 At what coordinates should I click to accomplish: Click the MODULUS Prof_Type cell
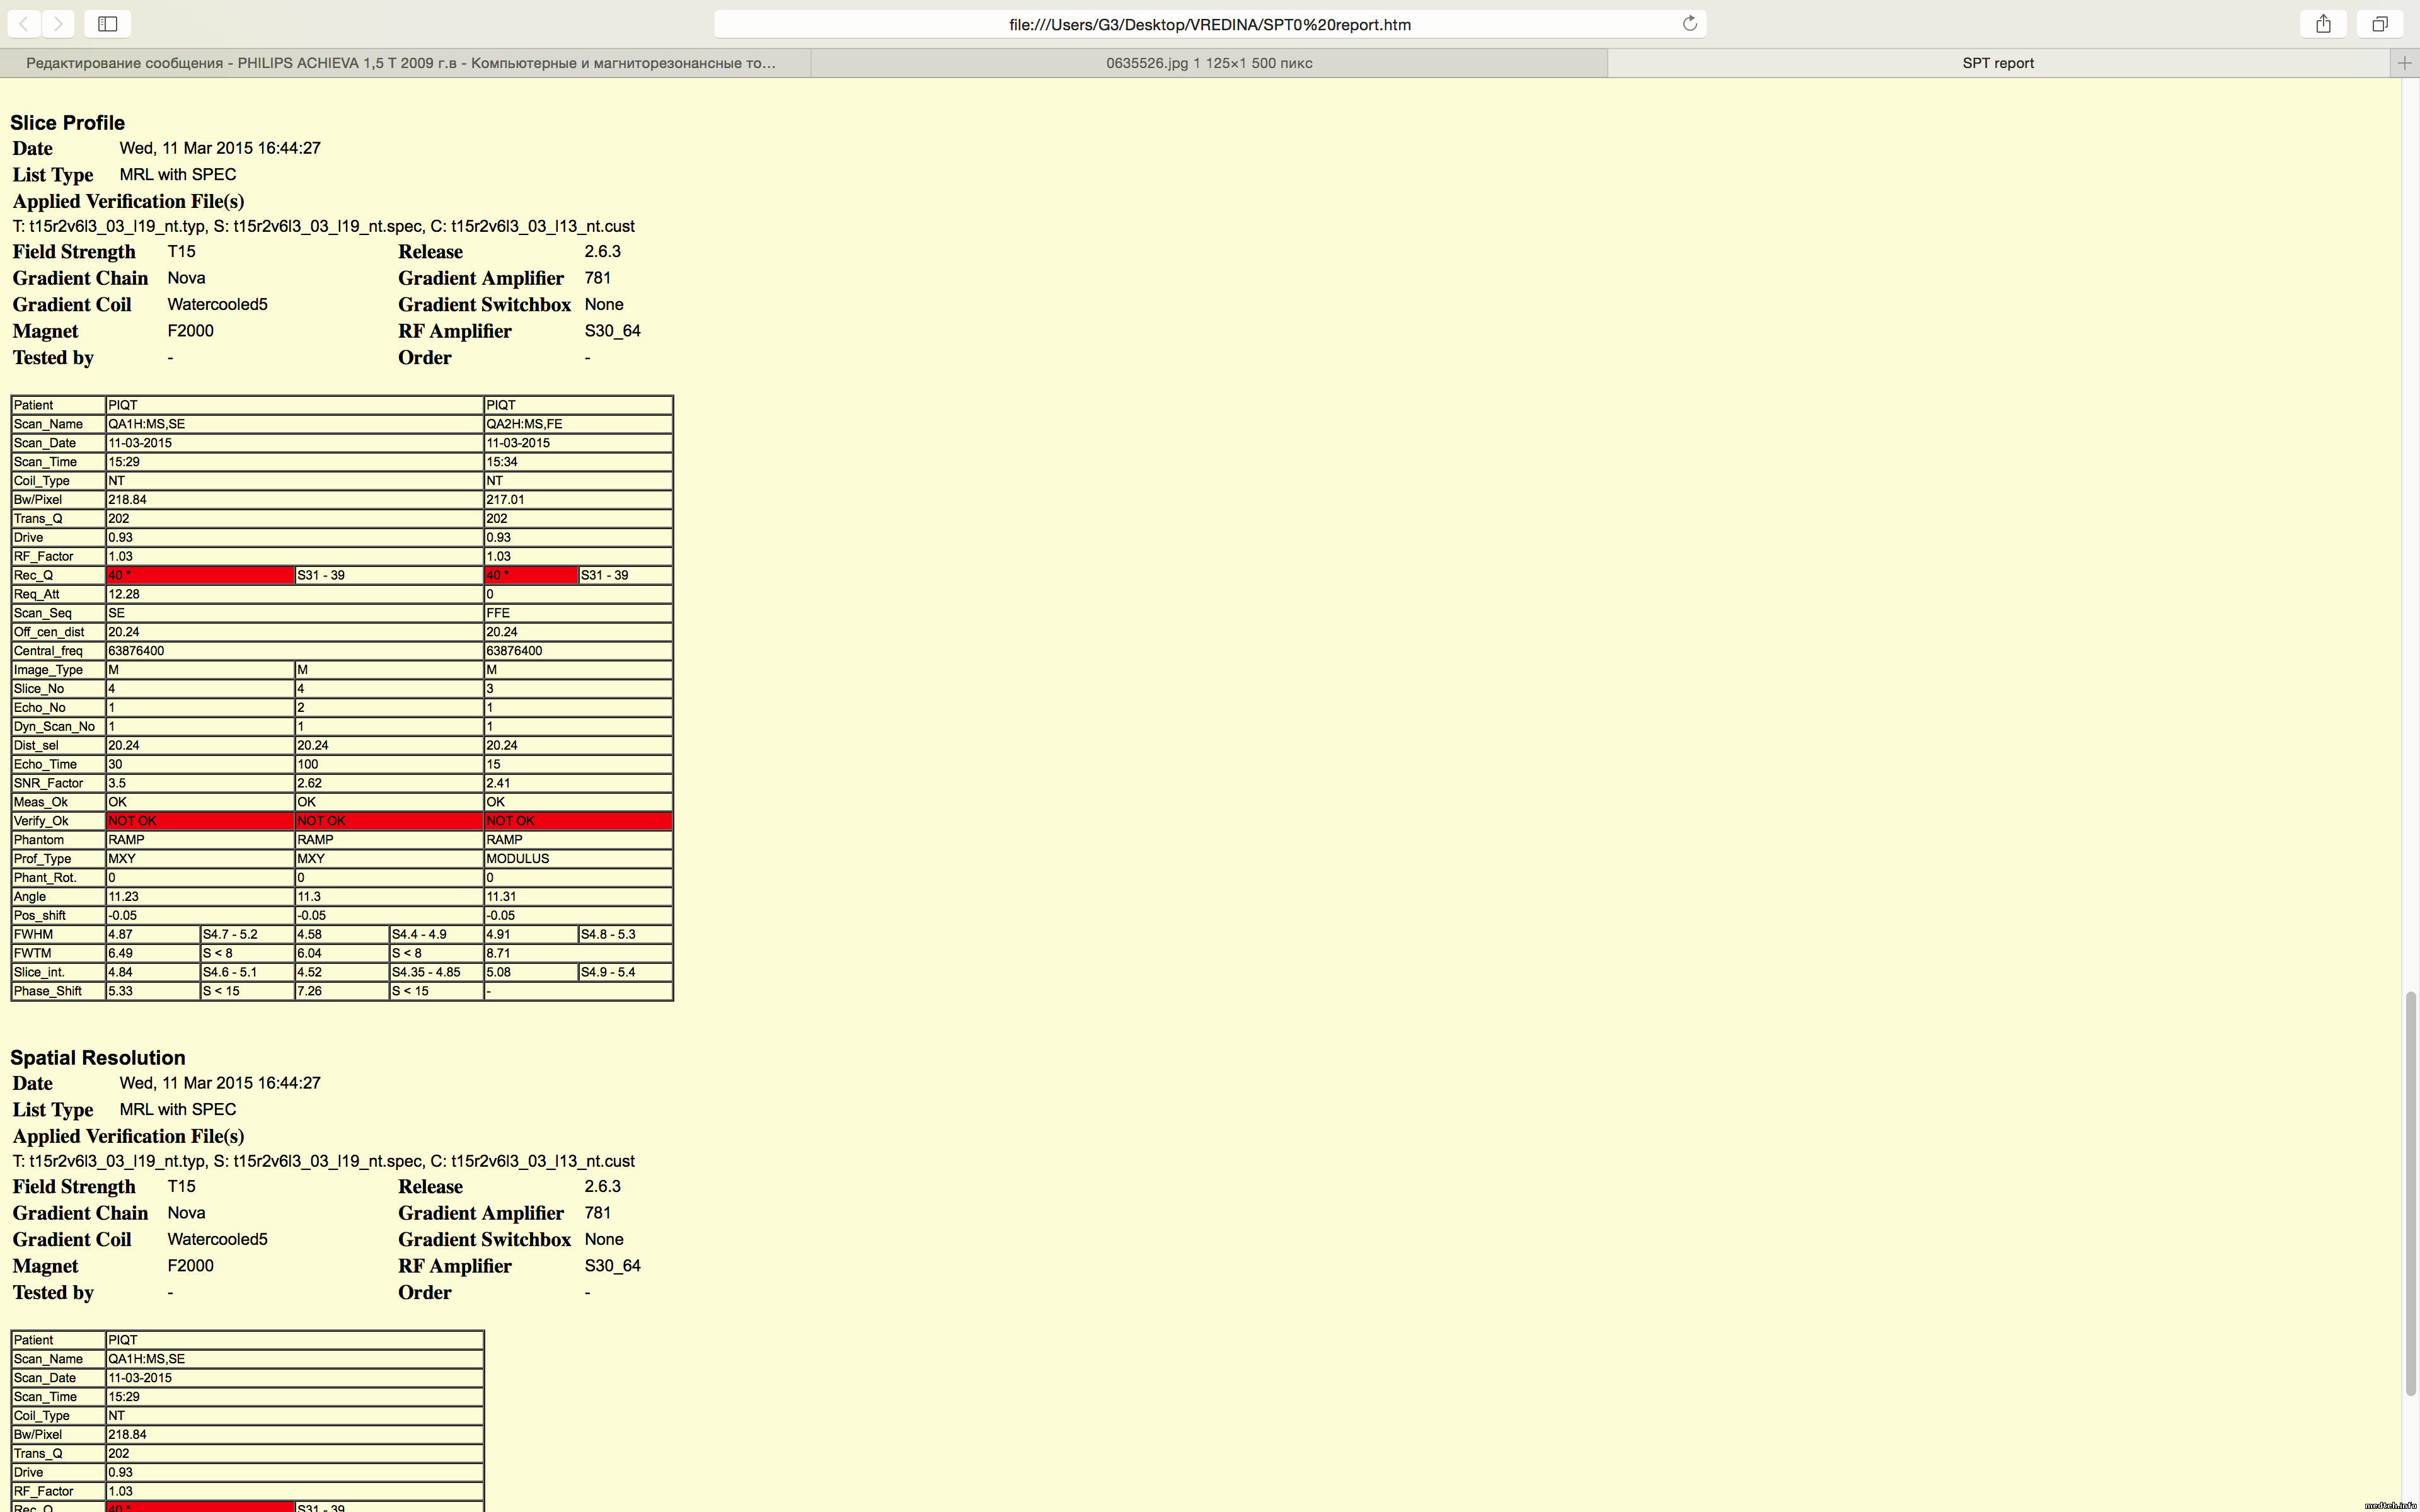577,859
